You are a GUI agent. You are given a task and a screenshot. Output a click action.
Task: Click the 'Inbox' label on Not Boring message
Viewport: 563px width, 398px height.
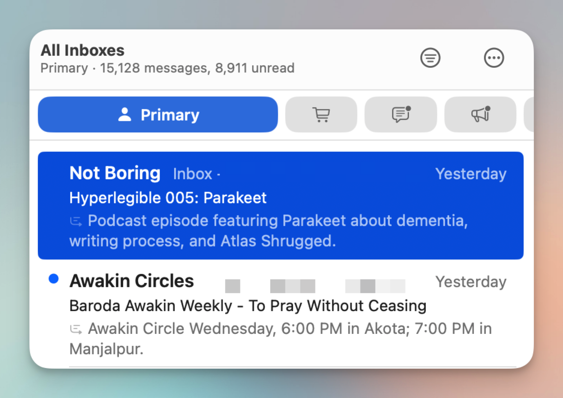tap(193, 174)
